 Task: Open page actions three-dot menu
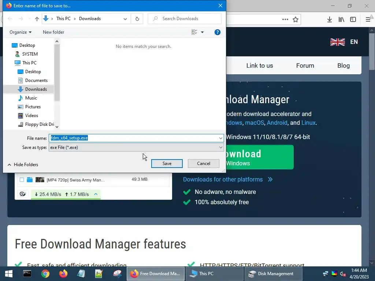(285, 20)
